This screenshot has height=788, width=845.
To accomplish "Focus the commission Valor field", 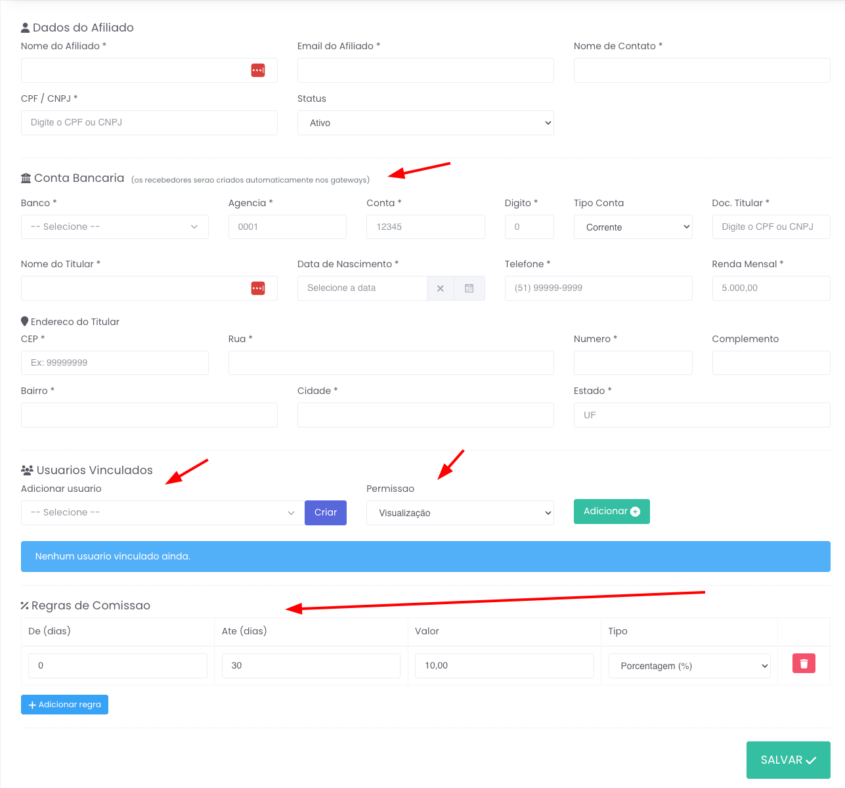I will [504, 666].
